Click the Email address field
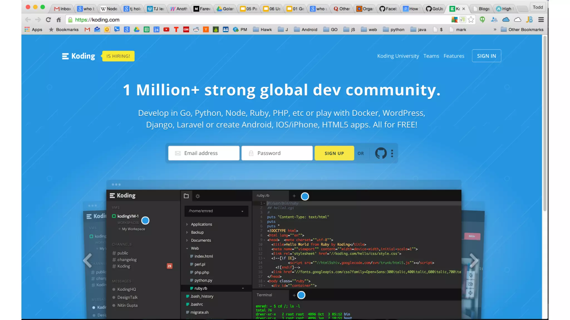The height and width of the screenshot is (320, 570). click(204, 153)
